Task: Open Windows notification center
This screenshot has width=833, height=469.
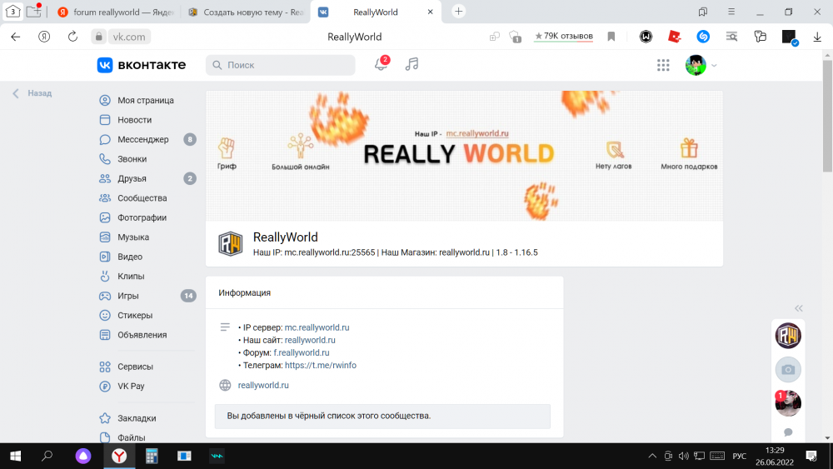Action: coord(811,457)
